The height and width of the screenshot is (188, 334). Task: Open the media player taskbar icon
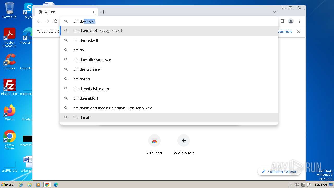[x=38, y=185]
